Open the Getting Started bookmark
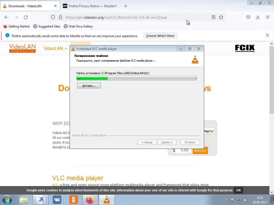The width and height of the screenshot is (274, 205). (16, 26)
